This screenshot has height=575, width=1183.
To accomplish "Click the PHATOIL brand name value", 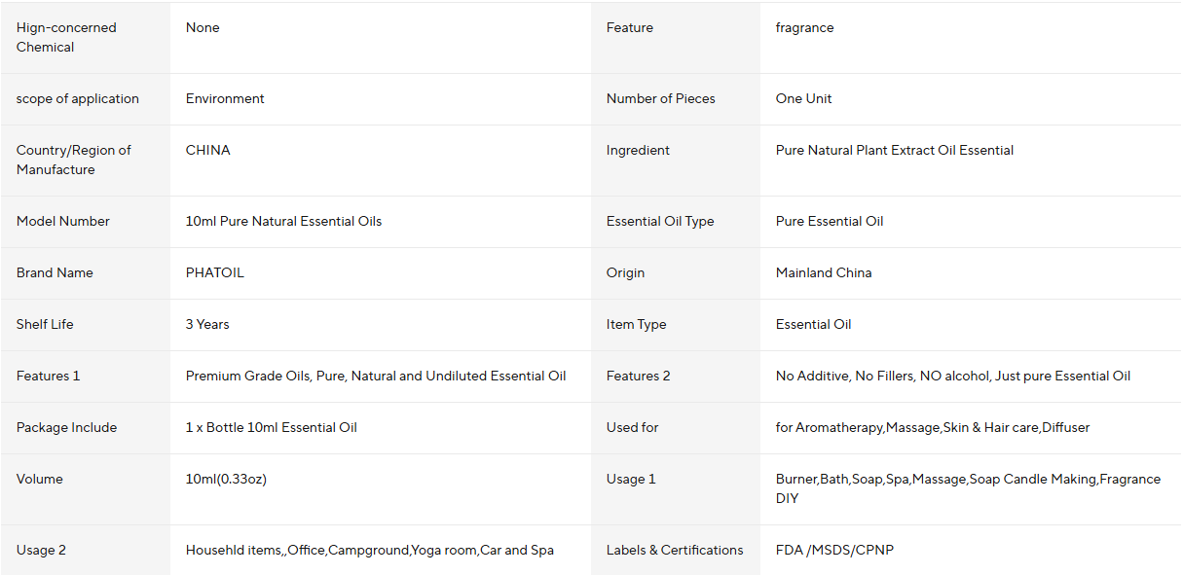I will 214,272.
